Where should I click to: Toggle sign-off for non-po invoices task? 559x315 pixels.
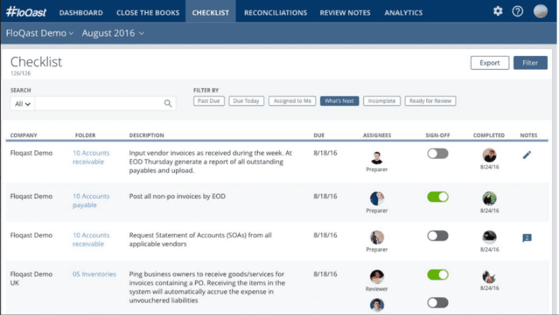point(437,197)
